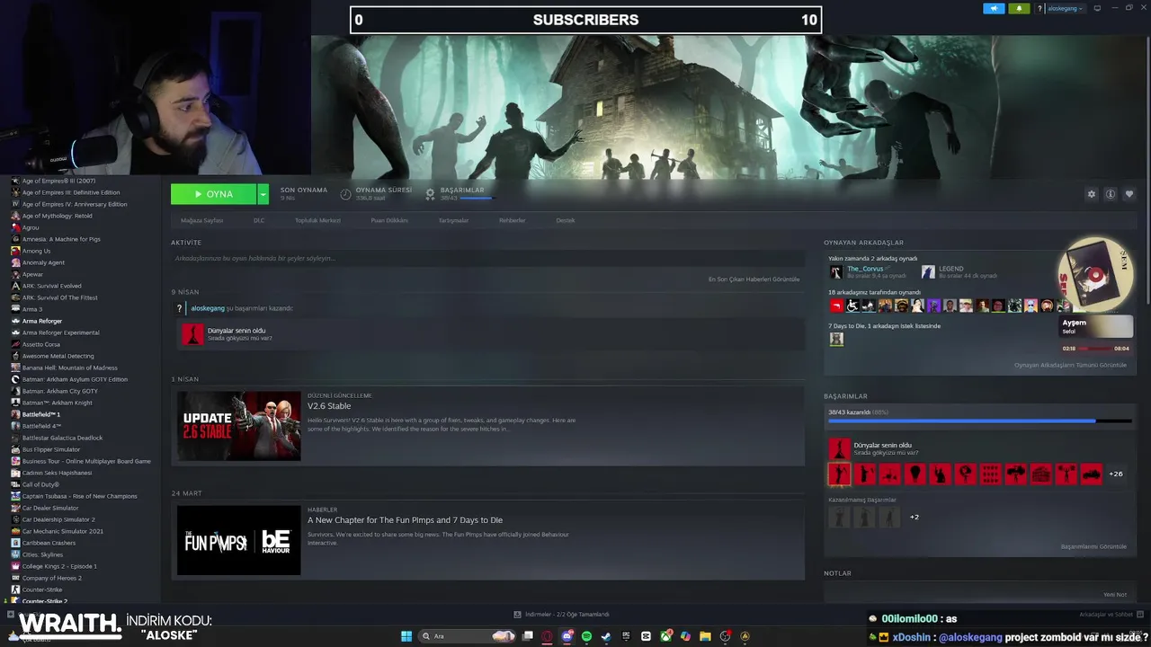
Task: Open Steam notifications bell icon
Action: 1019,8
